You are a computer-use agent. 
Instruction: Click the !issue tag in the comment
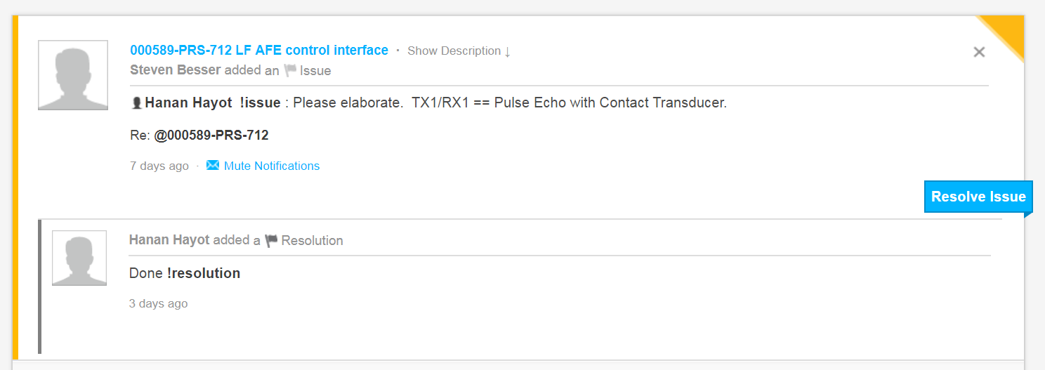point(260,103)
